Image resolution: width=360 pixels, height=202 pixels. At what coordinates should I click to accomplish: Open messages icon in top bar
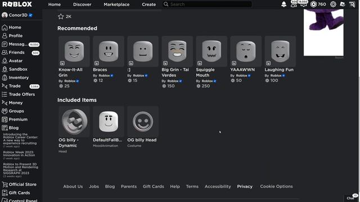303,4
